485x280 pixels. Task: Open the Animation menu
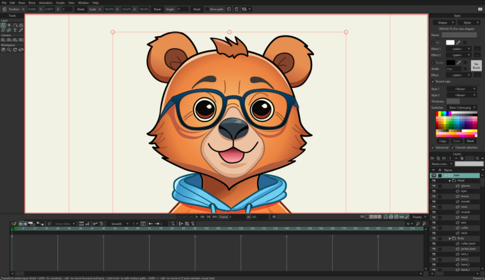click(45, 3)
